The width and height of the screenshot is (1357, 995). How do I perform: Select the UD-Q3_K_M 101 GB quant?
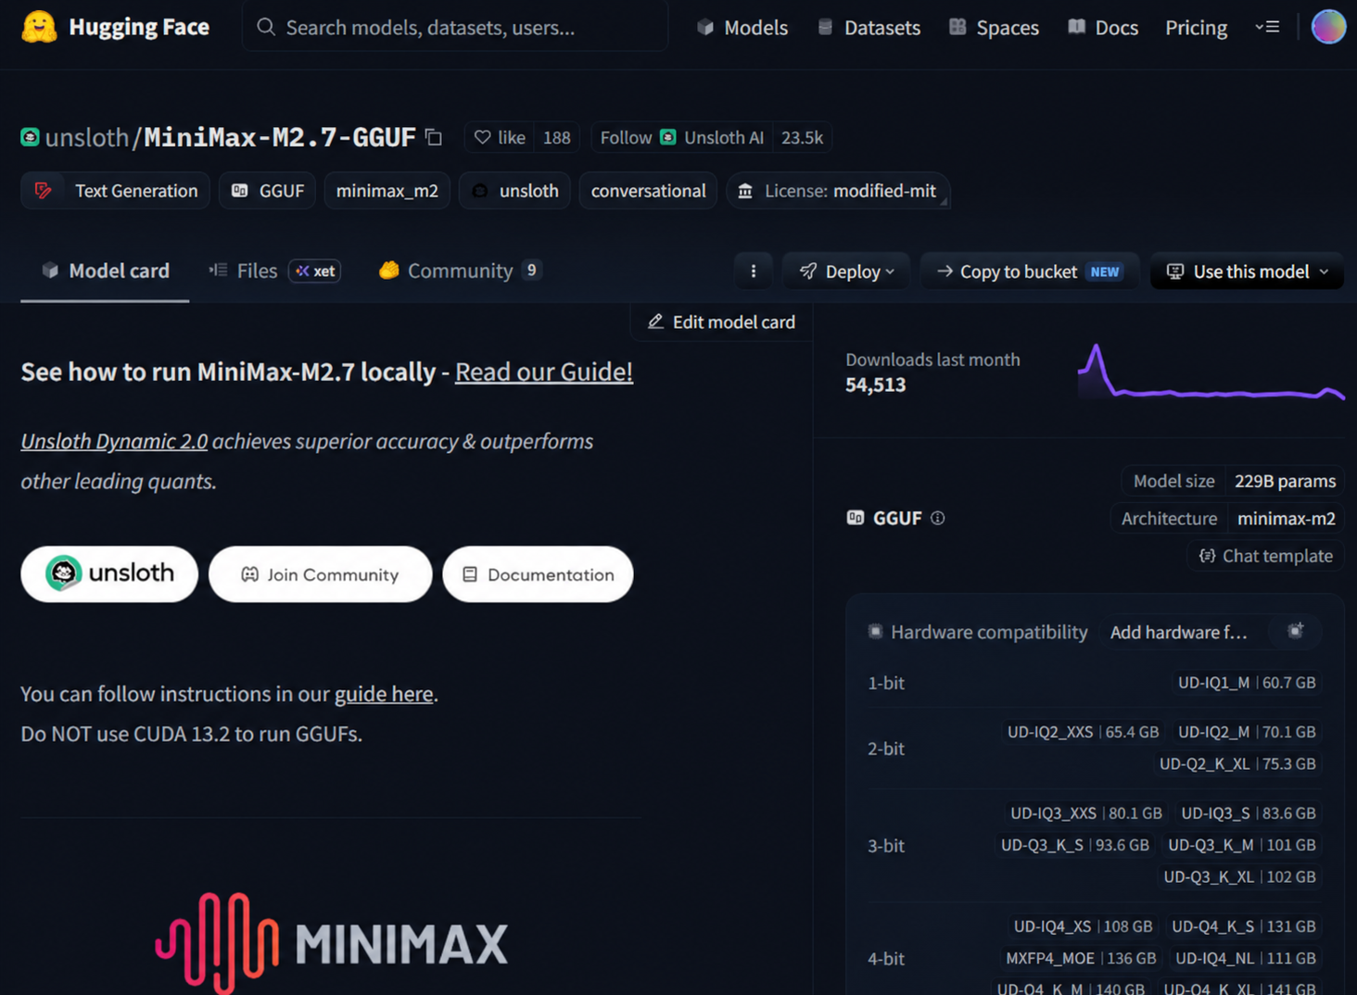coord(1242,845)
